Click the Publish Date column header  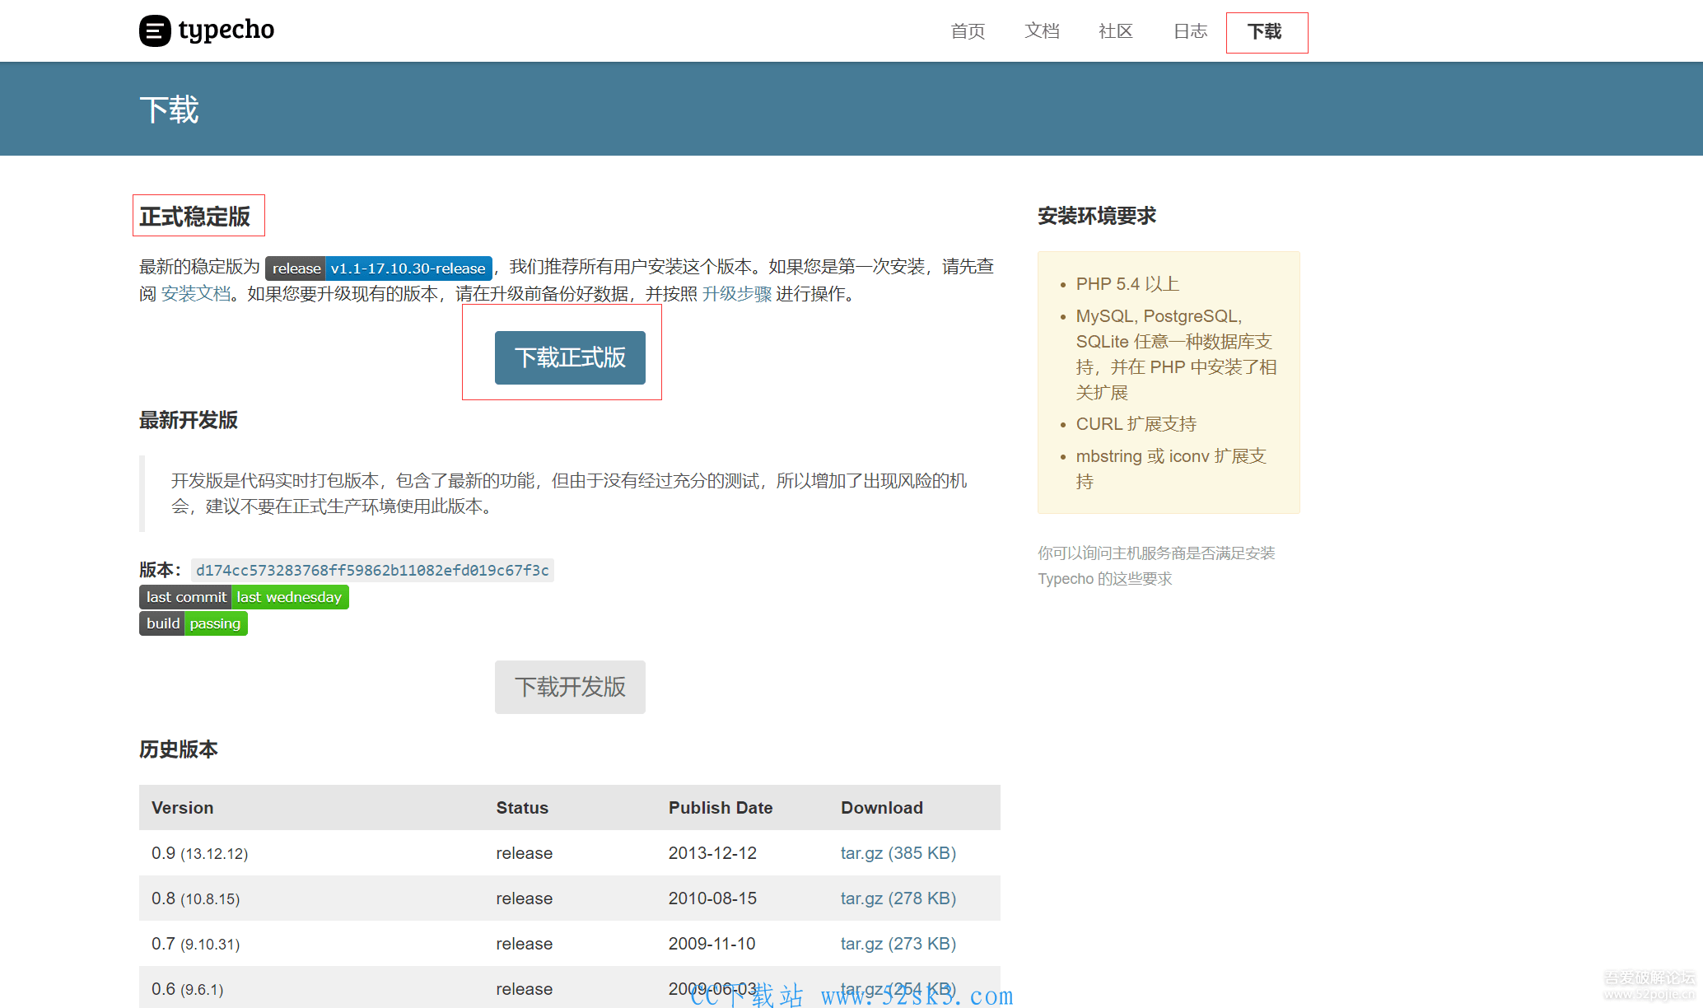click(x=721, y=808)
